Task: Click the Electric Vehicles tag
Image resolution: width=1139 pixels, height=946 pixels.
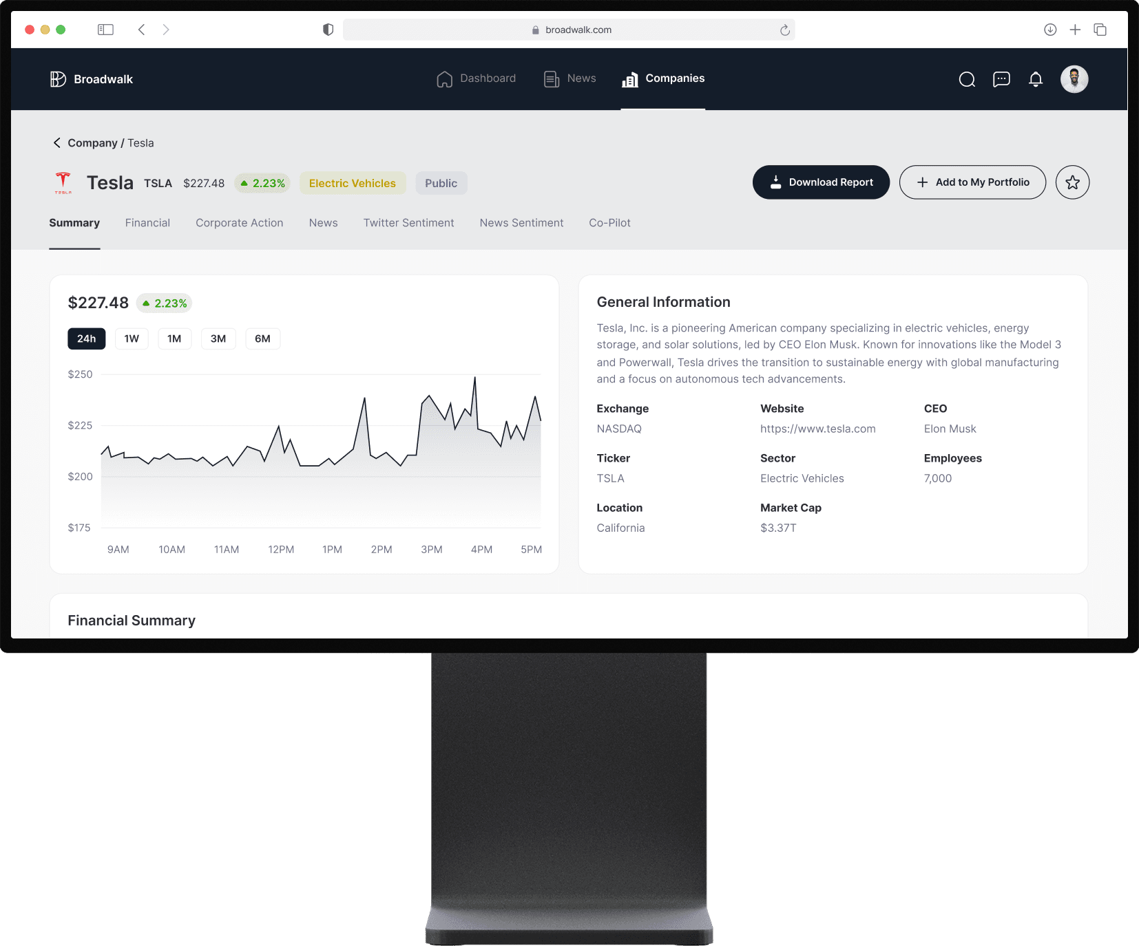Action: point(353,183)
